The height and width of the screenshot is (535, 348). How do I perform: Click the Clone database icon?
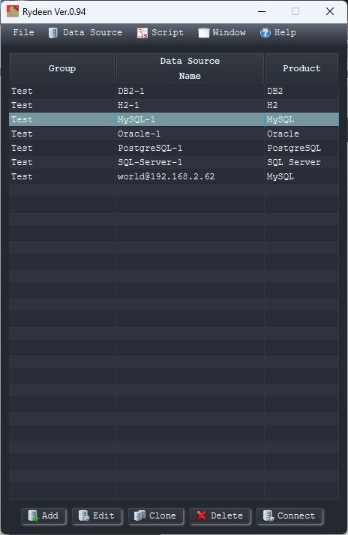(x=140, y=515)
